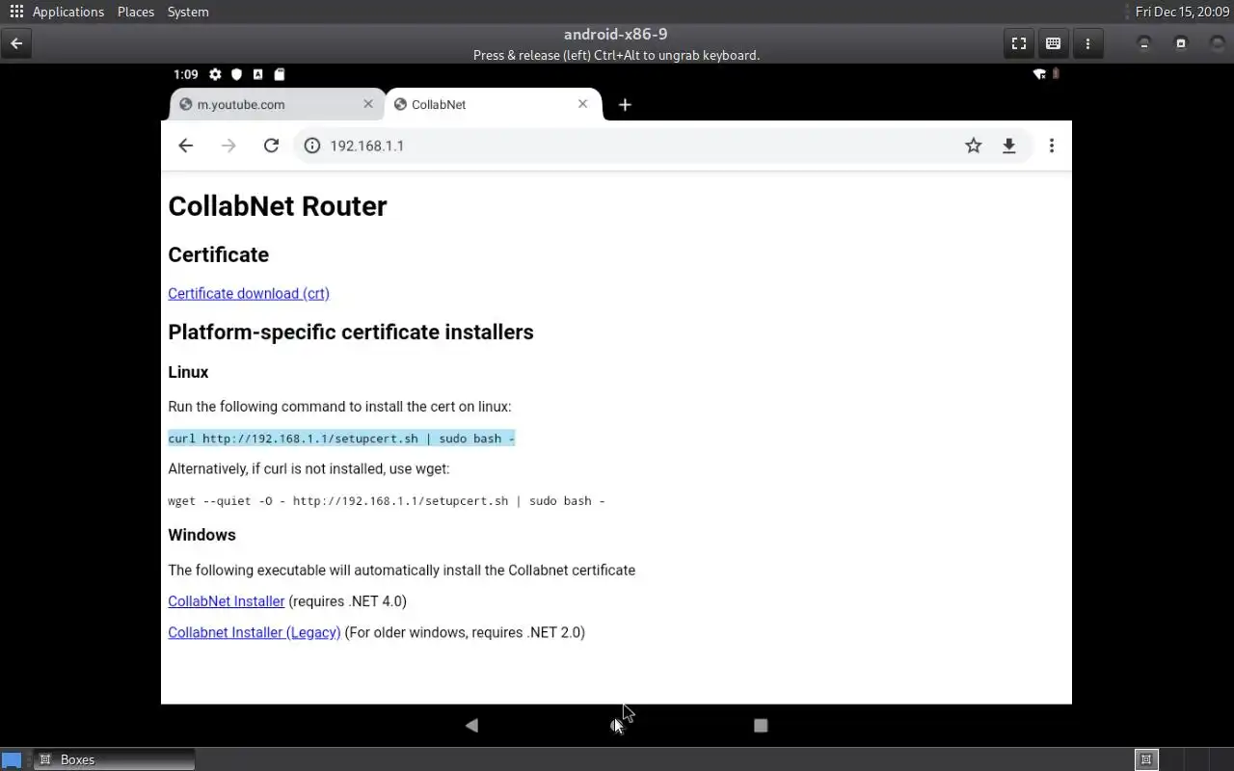Click the 'Certificate' section heading
This screenshot has height=771, width=1234.
218,254
